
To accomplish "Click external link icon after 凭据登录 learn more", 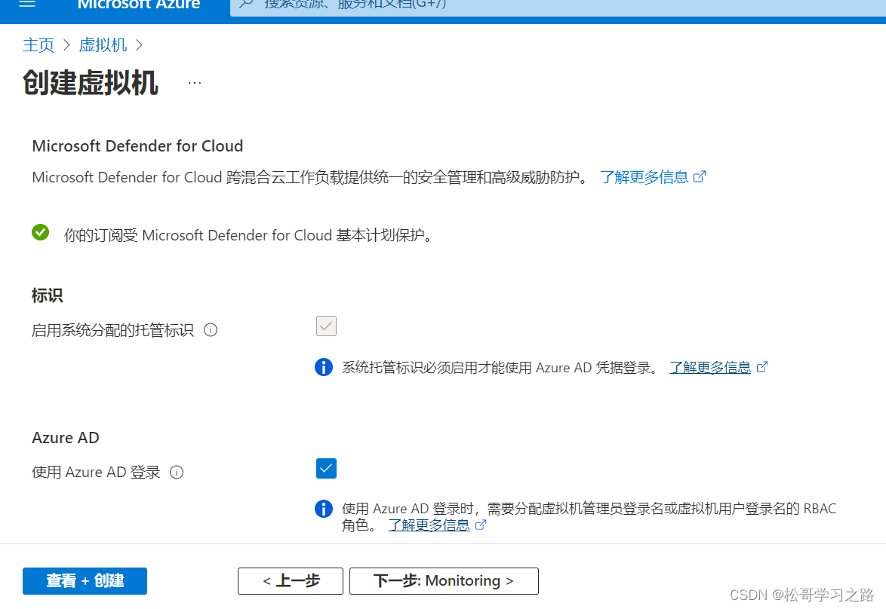I will pos(761,367).
